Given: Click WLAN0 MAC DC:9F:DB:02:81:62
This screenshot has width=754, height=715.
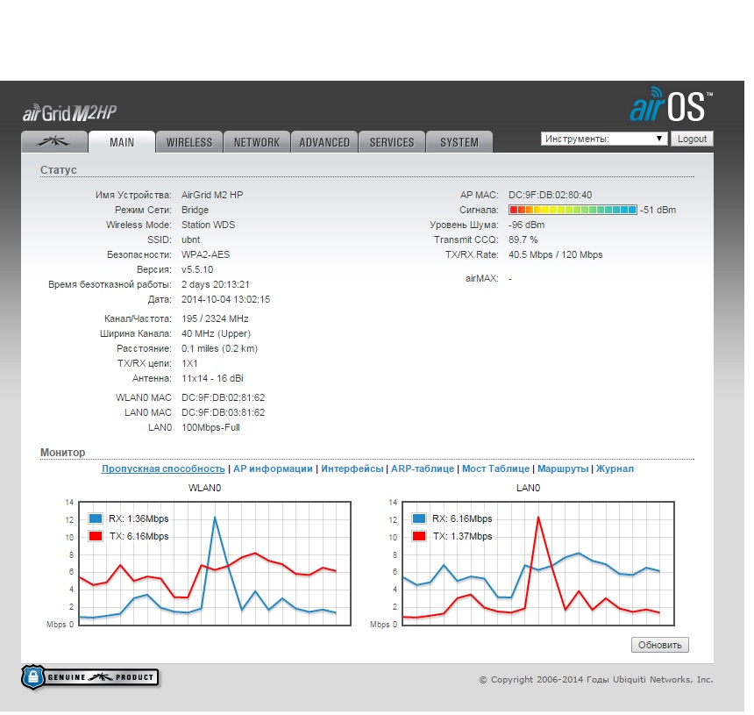Looking at the screenshot, I should coord(223,397).
